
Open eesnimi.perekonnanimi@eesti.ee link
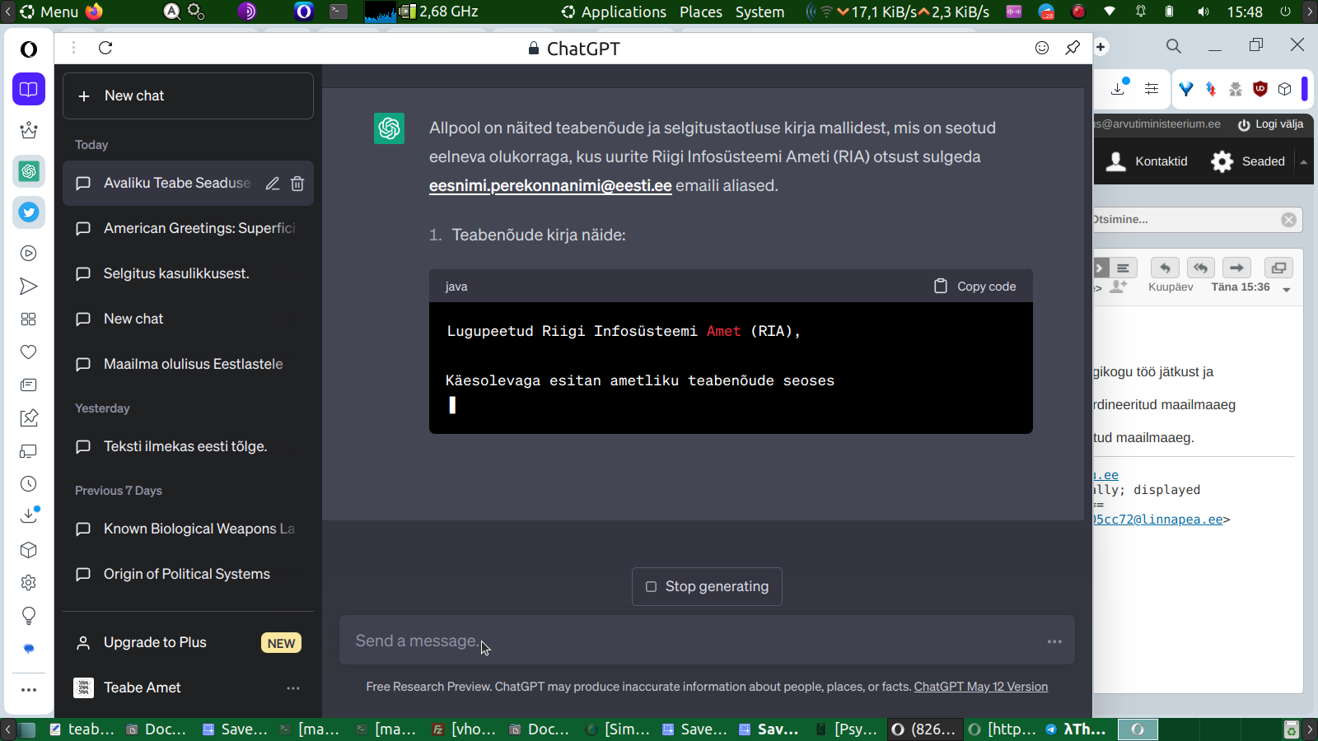(550, 186)
